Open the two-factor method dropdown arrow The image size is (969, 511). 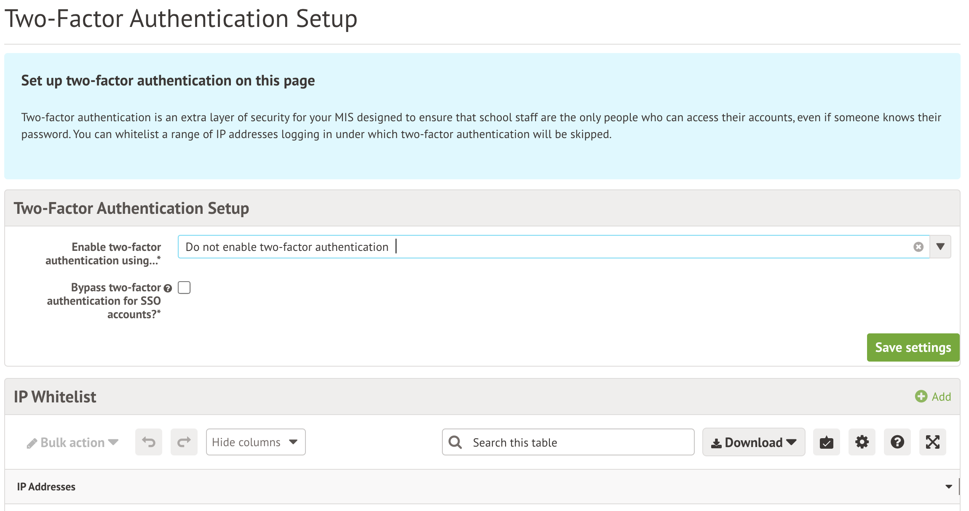click(940, 247)
